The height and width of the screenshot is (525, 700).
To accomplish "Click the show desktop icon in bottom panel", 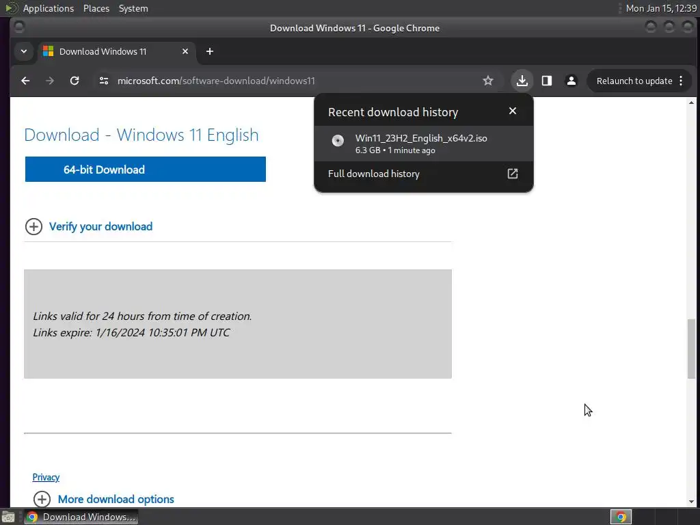I will 8,517.
